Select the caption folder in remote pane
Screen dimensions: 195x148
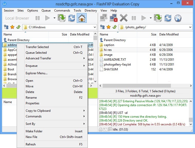pyautogui.click(x=145, y=45)
